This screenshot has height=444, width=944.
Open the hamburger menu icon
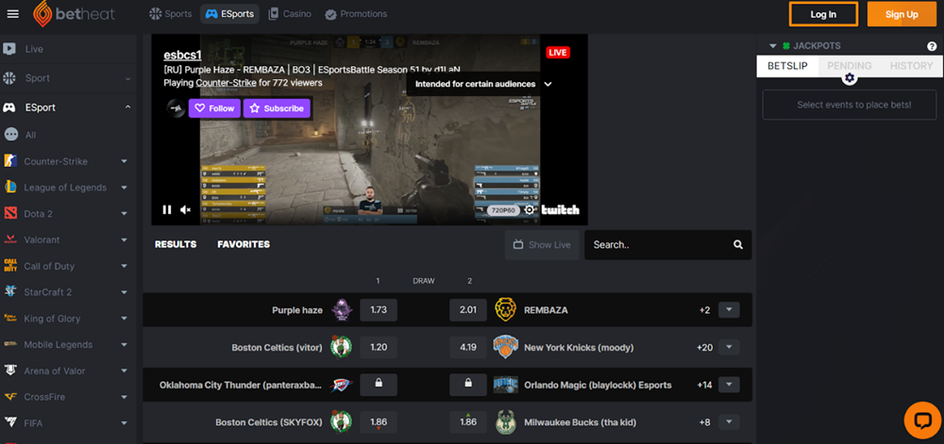[12, 14]
